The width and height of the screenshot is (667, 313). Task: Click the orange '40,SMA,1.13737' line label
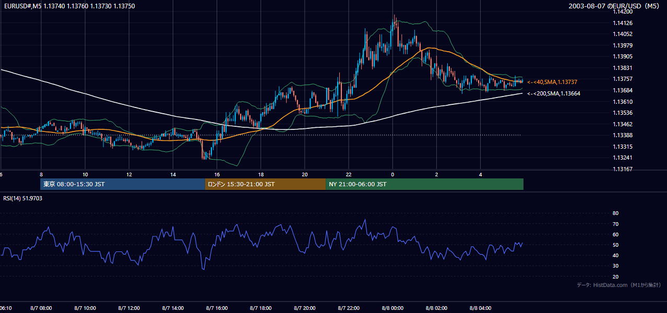[552, 82]
